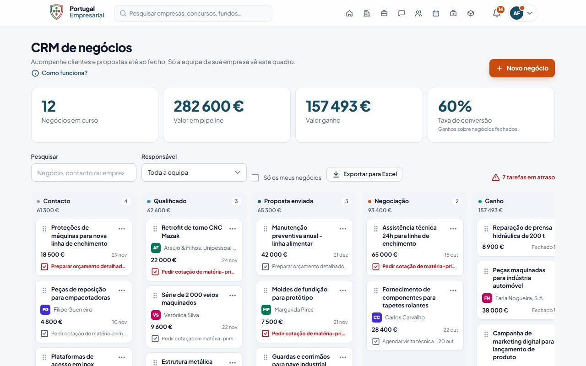Viewport: 586px width, 366px height.
Task: Toggle Agendar visita técnica task checkbox
Action: 375,341
